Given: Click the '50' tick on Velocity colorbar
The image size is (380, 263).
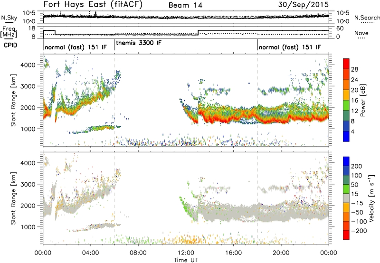Looking at the screenshot, I should (x=354, y=185).
